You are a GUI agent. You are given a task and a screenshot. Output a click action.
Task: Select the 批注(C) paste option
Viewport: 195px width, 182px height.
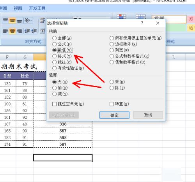(62, 62)
